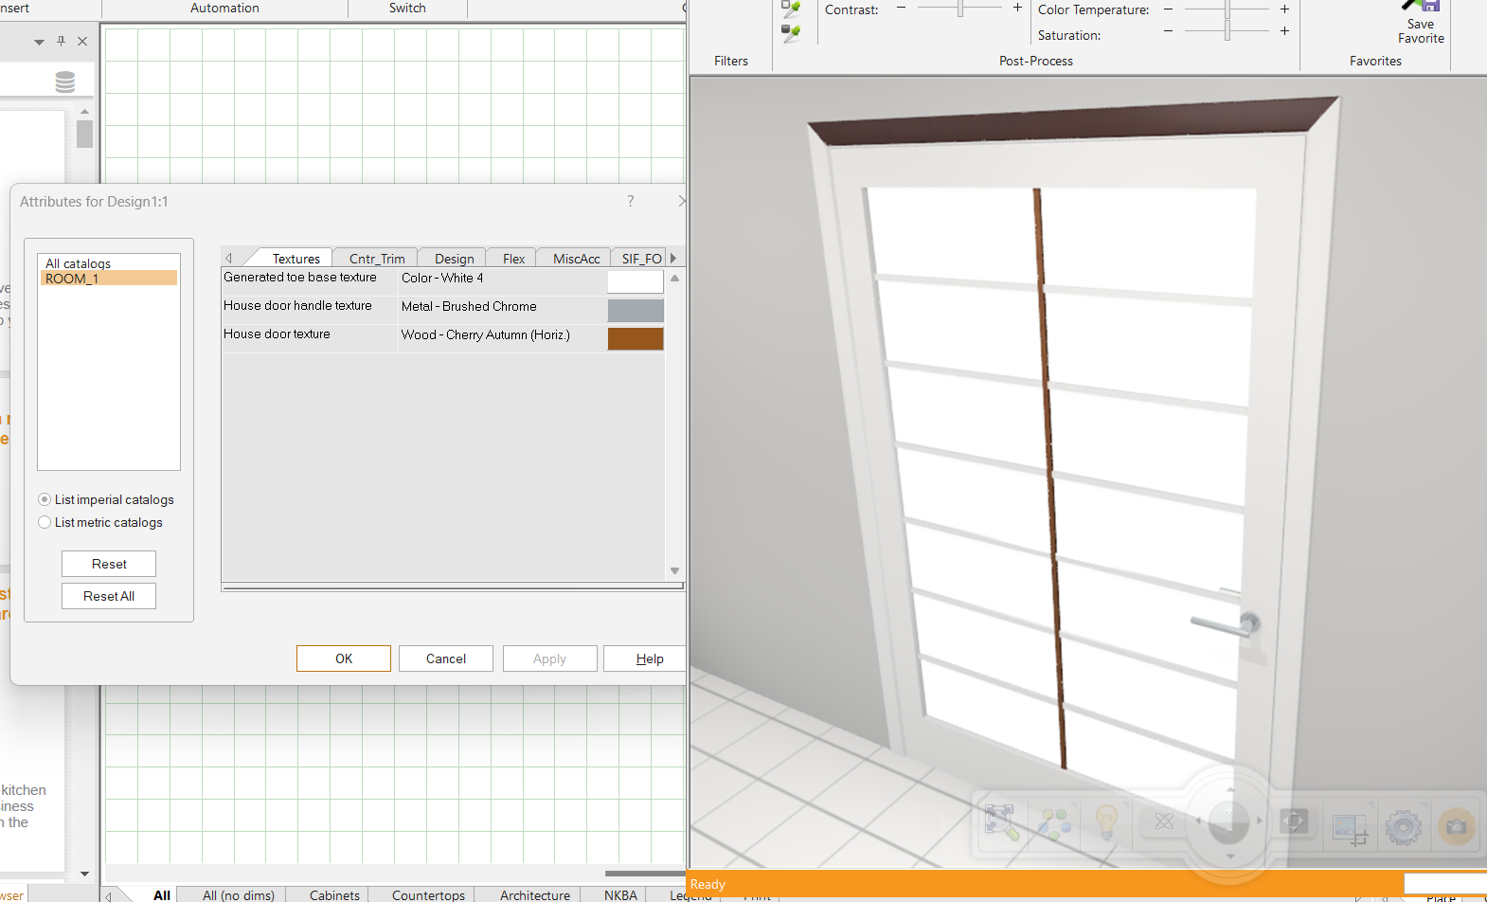Click the camera snapshot icon in viewport toolbar

(x=1456, y=826)
